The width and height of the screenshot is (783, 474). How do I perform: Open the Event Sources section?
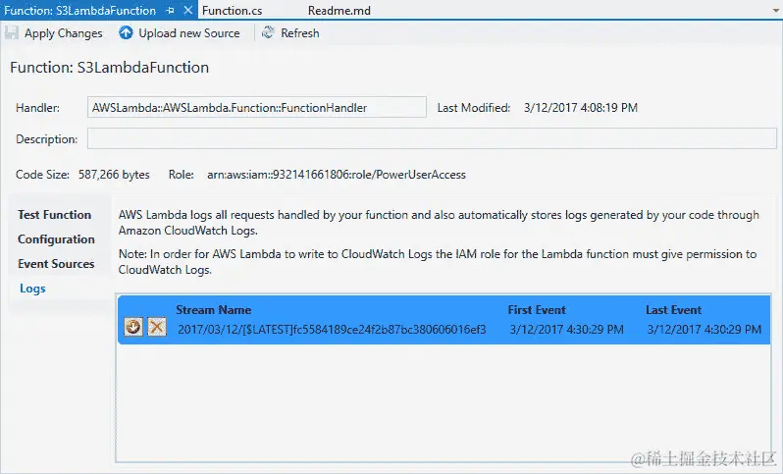[56, 264]
